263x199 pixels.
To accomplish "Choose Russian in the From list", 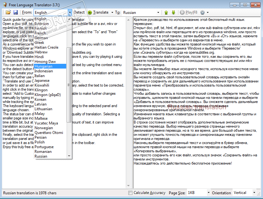I will coord(50,156).
